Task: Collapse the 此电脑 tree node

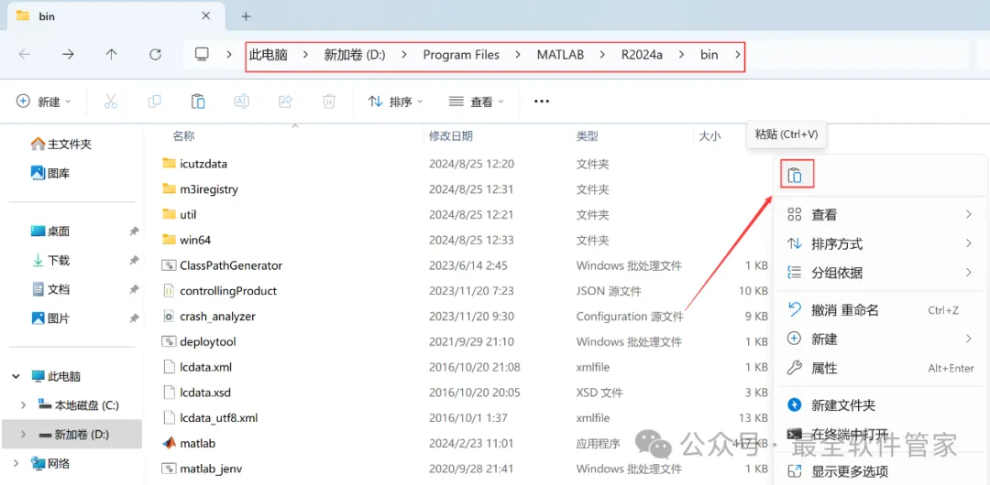Action: pyautogui.click(x=16, y=376)
